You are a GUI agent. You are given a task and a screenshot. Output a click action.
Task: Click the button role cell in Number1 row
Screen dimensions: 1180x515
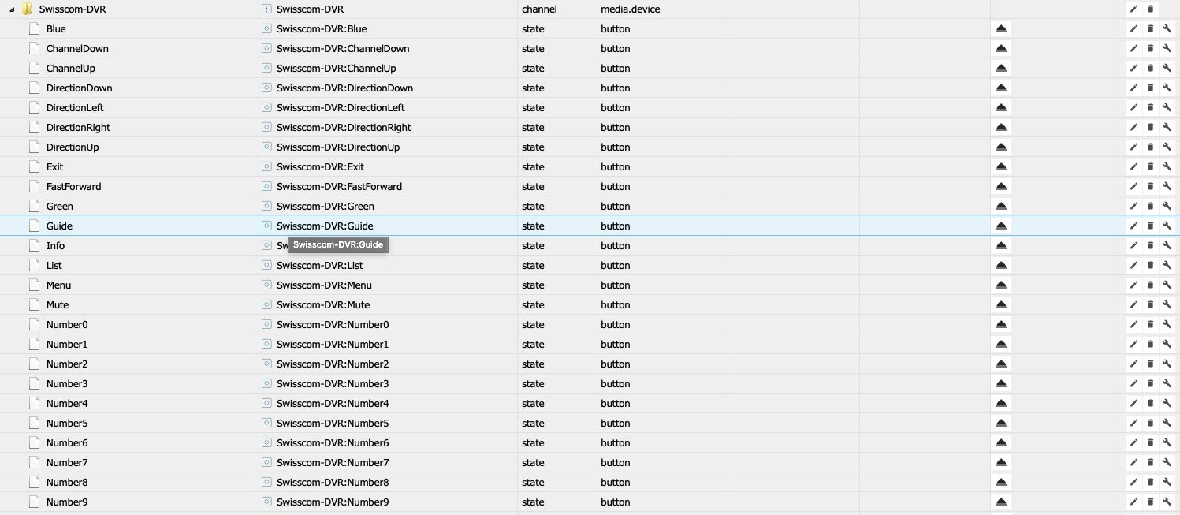pos(616,344)
